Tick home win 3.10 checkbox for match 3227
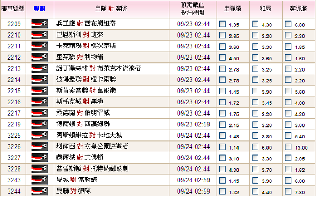The height and width of the screenshot is (197, 317). pos(222,158)
